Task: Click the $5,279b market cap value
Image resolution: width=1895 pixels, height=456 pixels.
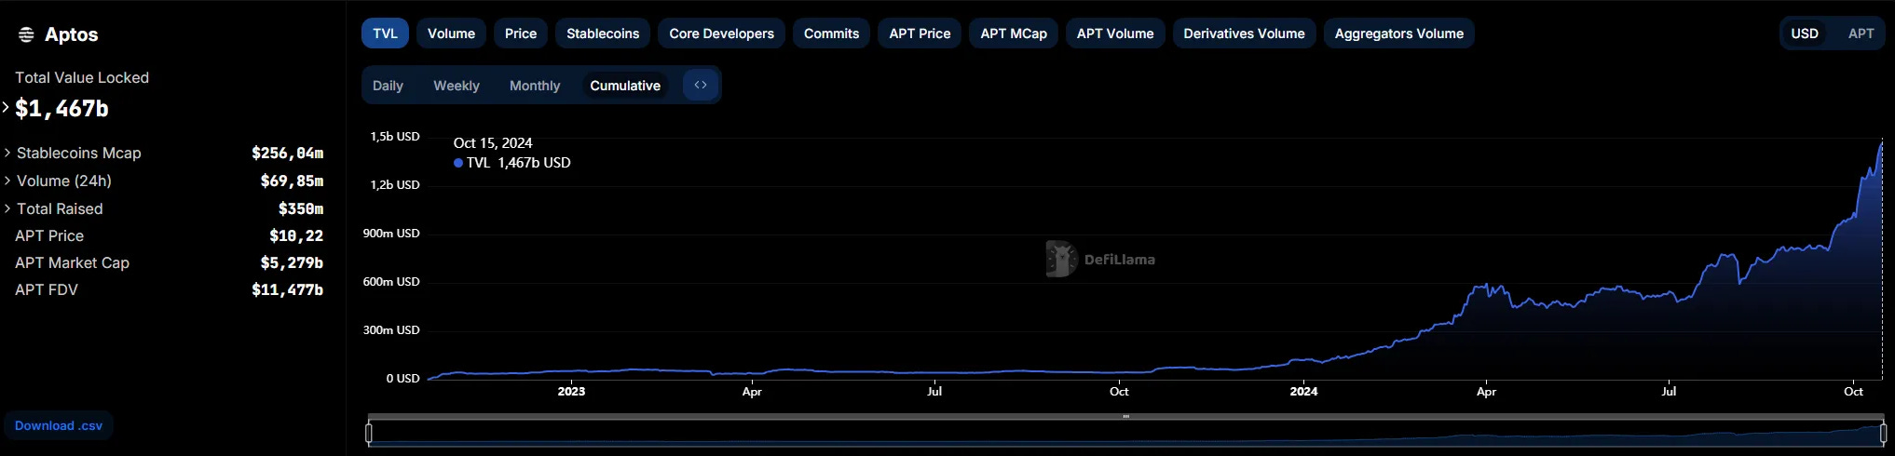Action: pyautogui.click(x=292, y=262)
